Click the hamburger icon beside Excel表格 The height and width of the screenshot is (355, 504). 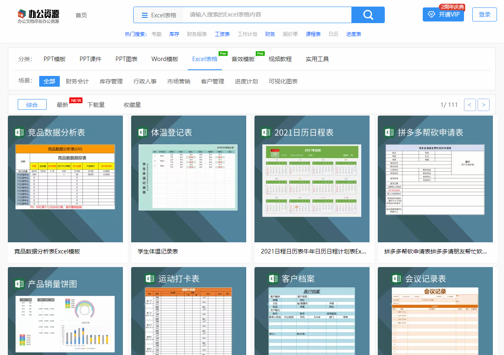tap(145, 15)
